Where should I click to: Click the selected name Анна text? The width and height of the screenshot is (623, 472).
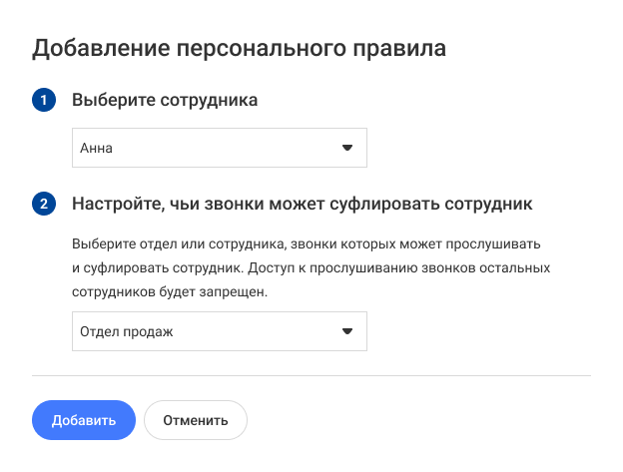[x=96, y=148]
